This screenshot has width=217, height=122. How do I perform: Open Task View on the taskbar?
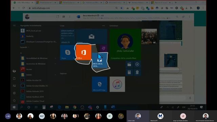tap(36, 107)
